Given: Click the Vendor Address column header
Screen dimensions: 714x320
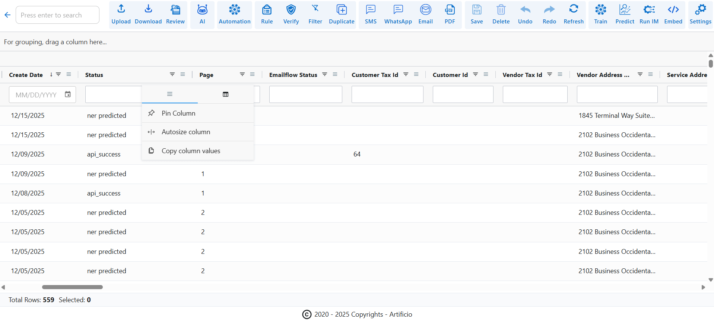Looking at the screenshot, I should [603, 75].
